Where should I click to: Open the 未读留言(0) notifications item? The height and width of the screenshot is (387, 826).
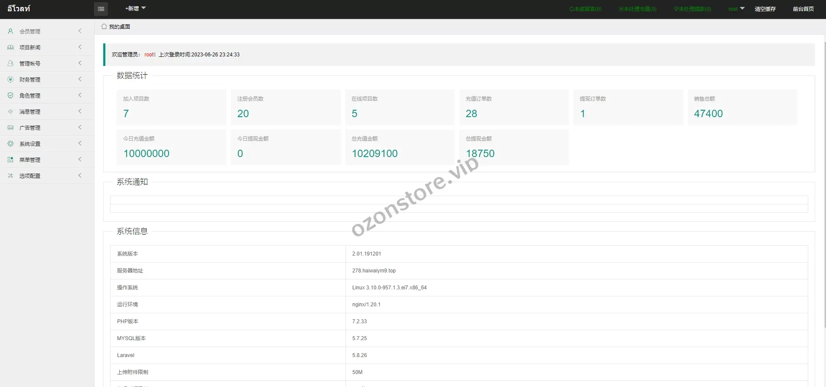click(585, 9)
